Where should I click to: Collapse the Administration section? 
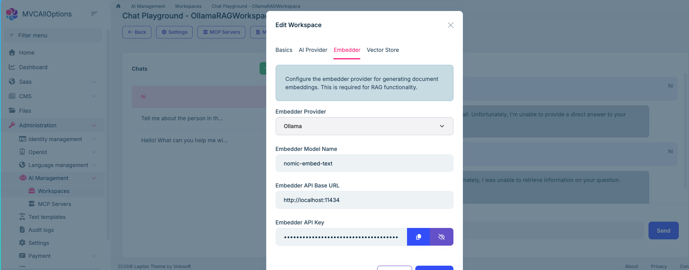click(x=94, y=125)
